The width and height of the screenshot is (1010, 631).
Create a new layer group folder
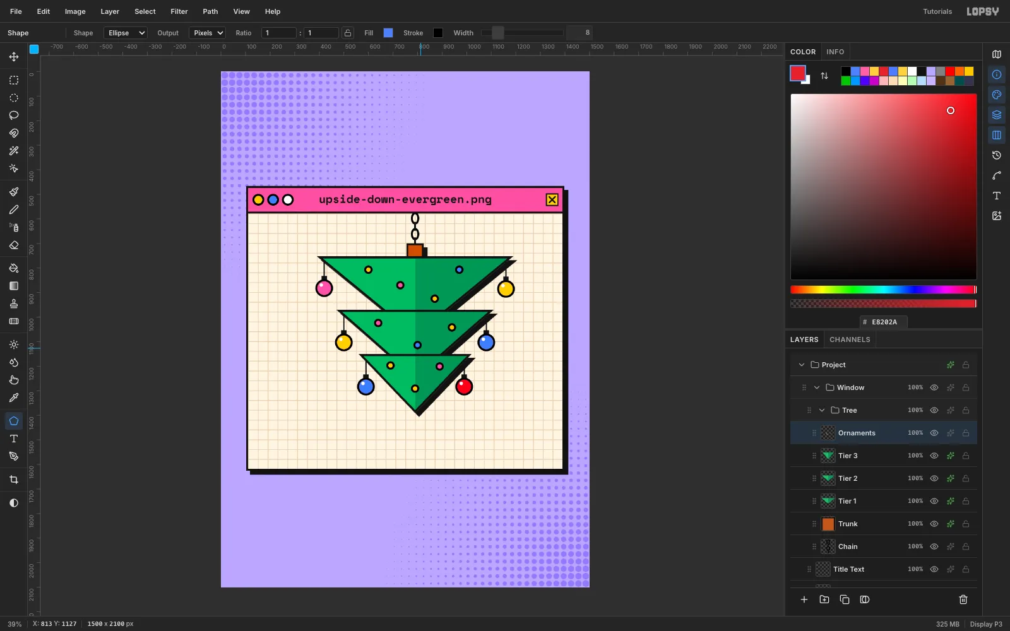pos(824,599)
